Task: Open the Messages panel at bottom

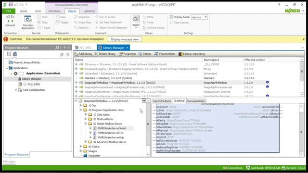Action: pos(9,161)
